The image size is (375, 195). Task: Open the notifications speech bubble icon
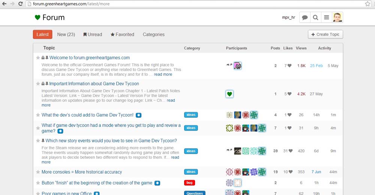[305, 18]
